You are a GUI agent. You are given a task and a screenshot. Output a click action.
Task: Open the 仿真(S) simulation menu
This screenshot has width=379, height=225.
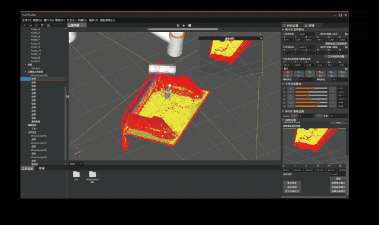click(82, 20)
